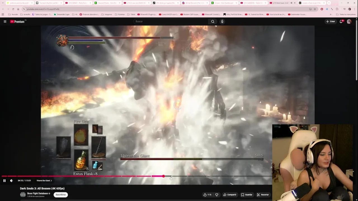The width and height of the screenshot is (358, 201).
Task: Start voice search with the microphone icon
Action: 222,21
